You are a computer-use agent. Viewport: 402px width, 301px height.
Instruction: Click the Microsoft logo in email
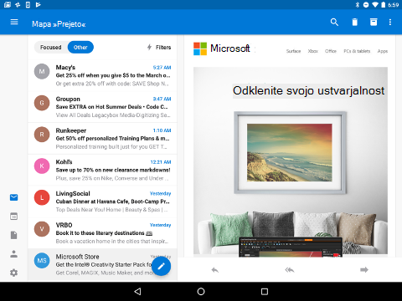pyautogui.click(x=222, y=48)
